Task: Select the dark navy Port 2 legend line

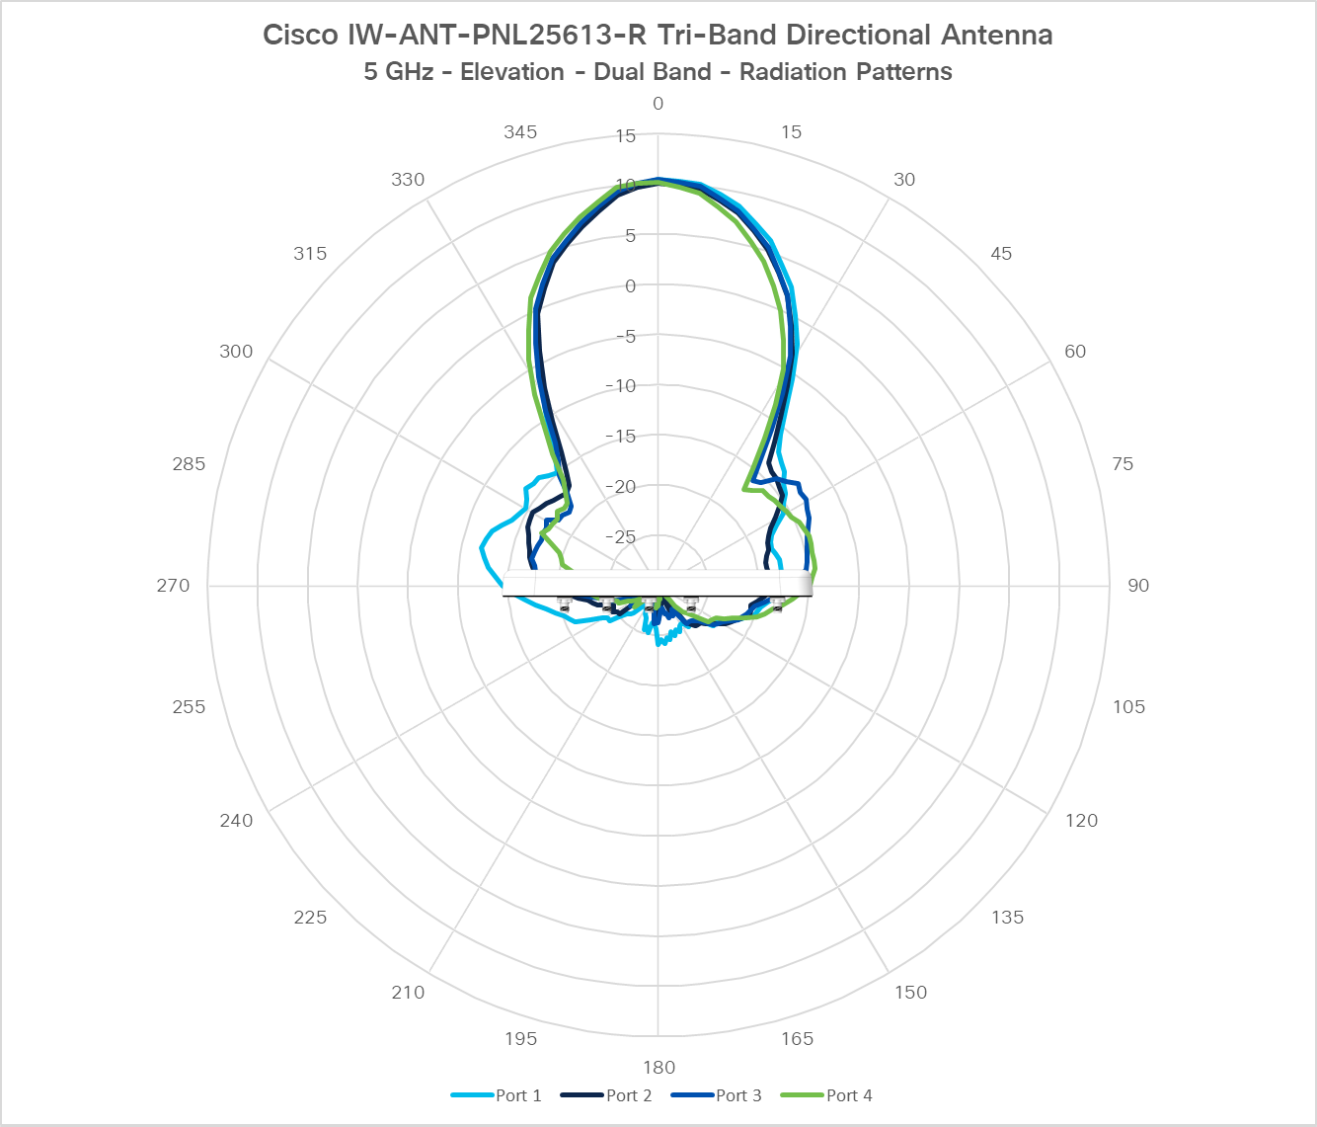Action: pyautogui.click(x=582, y=1095)
